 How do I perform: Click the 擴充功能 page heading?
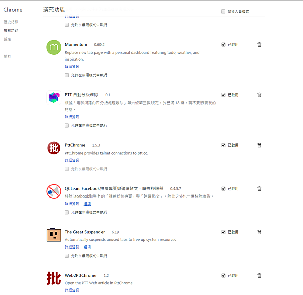pos(54,9)
